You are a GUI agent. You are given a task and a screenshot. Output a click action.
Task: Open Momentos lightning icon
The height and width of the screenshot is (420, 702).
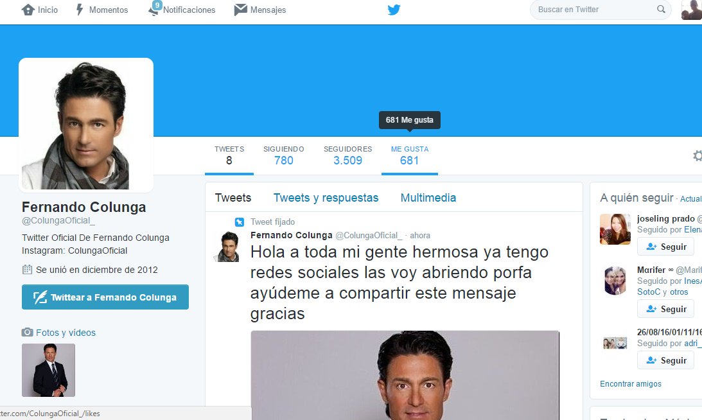coord(80,10)
